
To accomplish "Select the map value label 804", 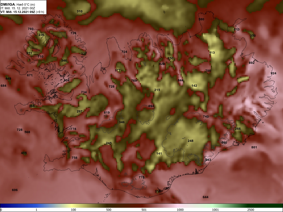I will pyautogui.click(x=67, y=80).
